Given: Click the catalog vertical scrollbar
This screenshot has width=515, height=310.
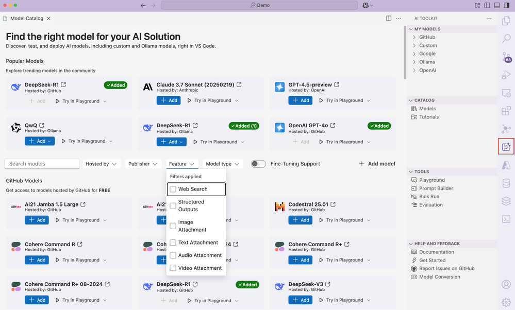Looking at the screenshot, I should pyautogui.click(x=405, y=53).
